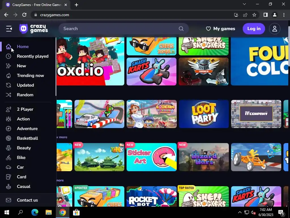Click the install app icon in address bar
Image resolution: width=290 pixels, height=218 pixels.
click(x=236, y=15)
